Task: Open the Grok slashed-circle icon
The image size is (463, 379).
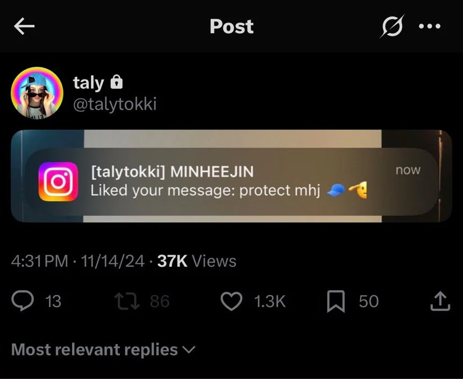Action: pos(391,26)
